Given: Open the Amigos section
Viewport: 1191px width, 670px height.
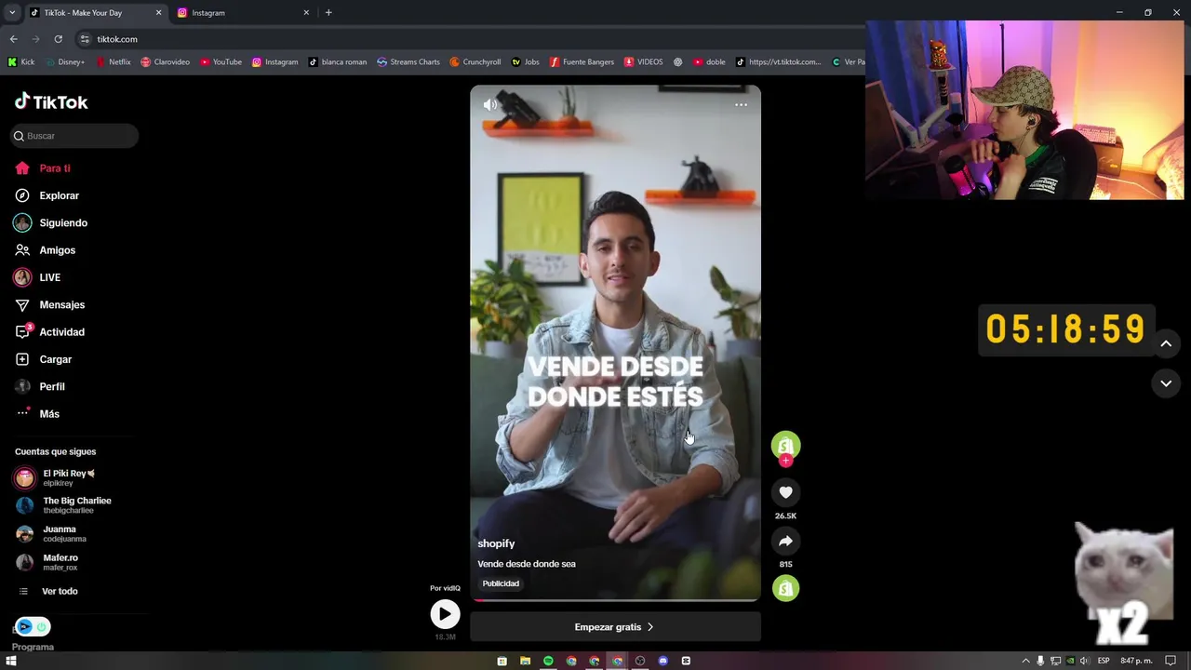Looking at the screenshot, I should (58, 250).
